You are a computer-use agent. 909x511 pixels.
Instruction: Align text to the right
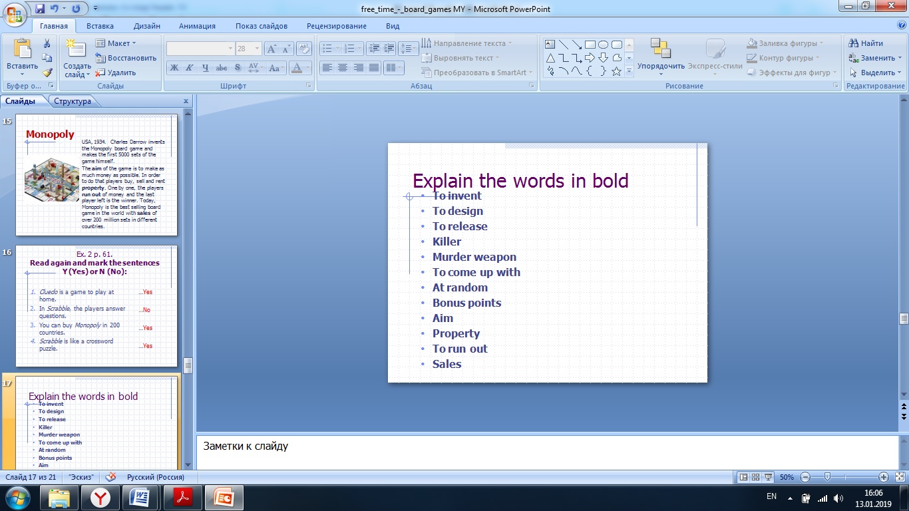[x=359, y=68]
